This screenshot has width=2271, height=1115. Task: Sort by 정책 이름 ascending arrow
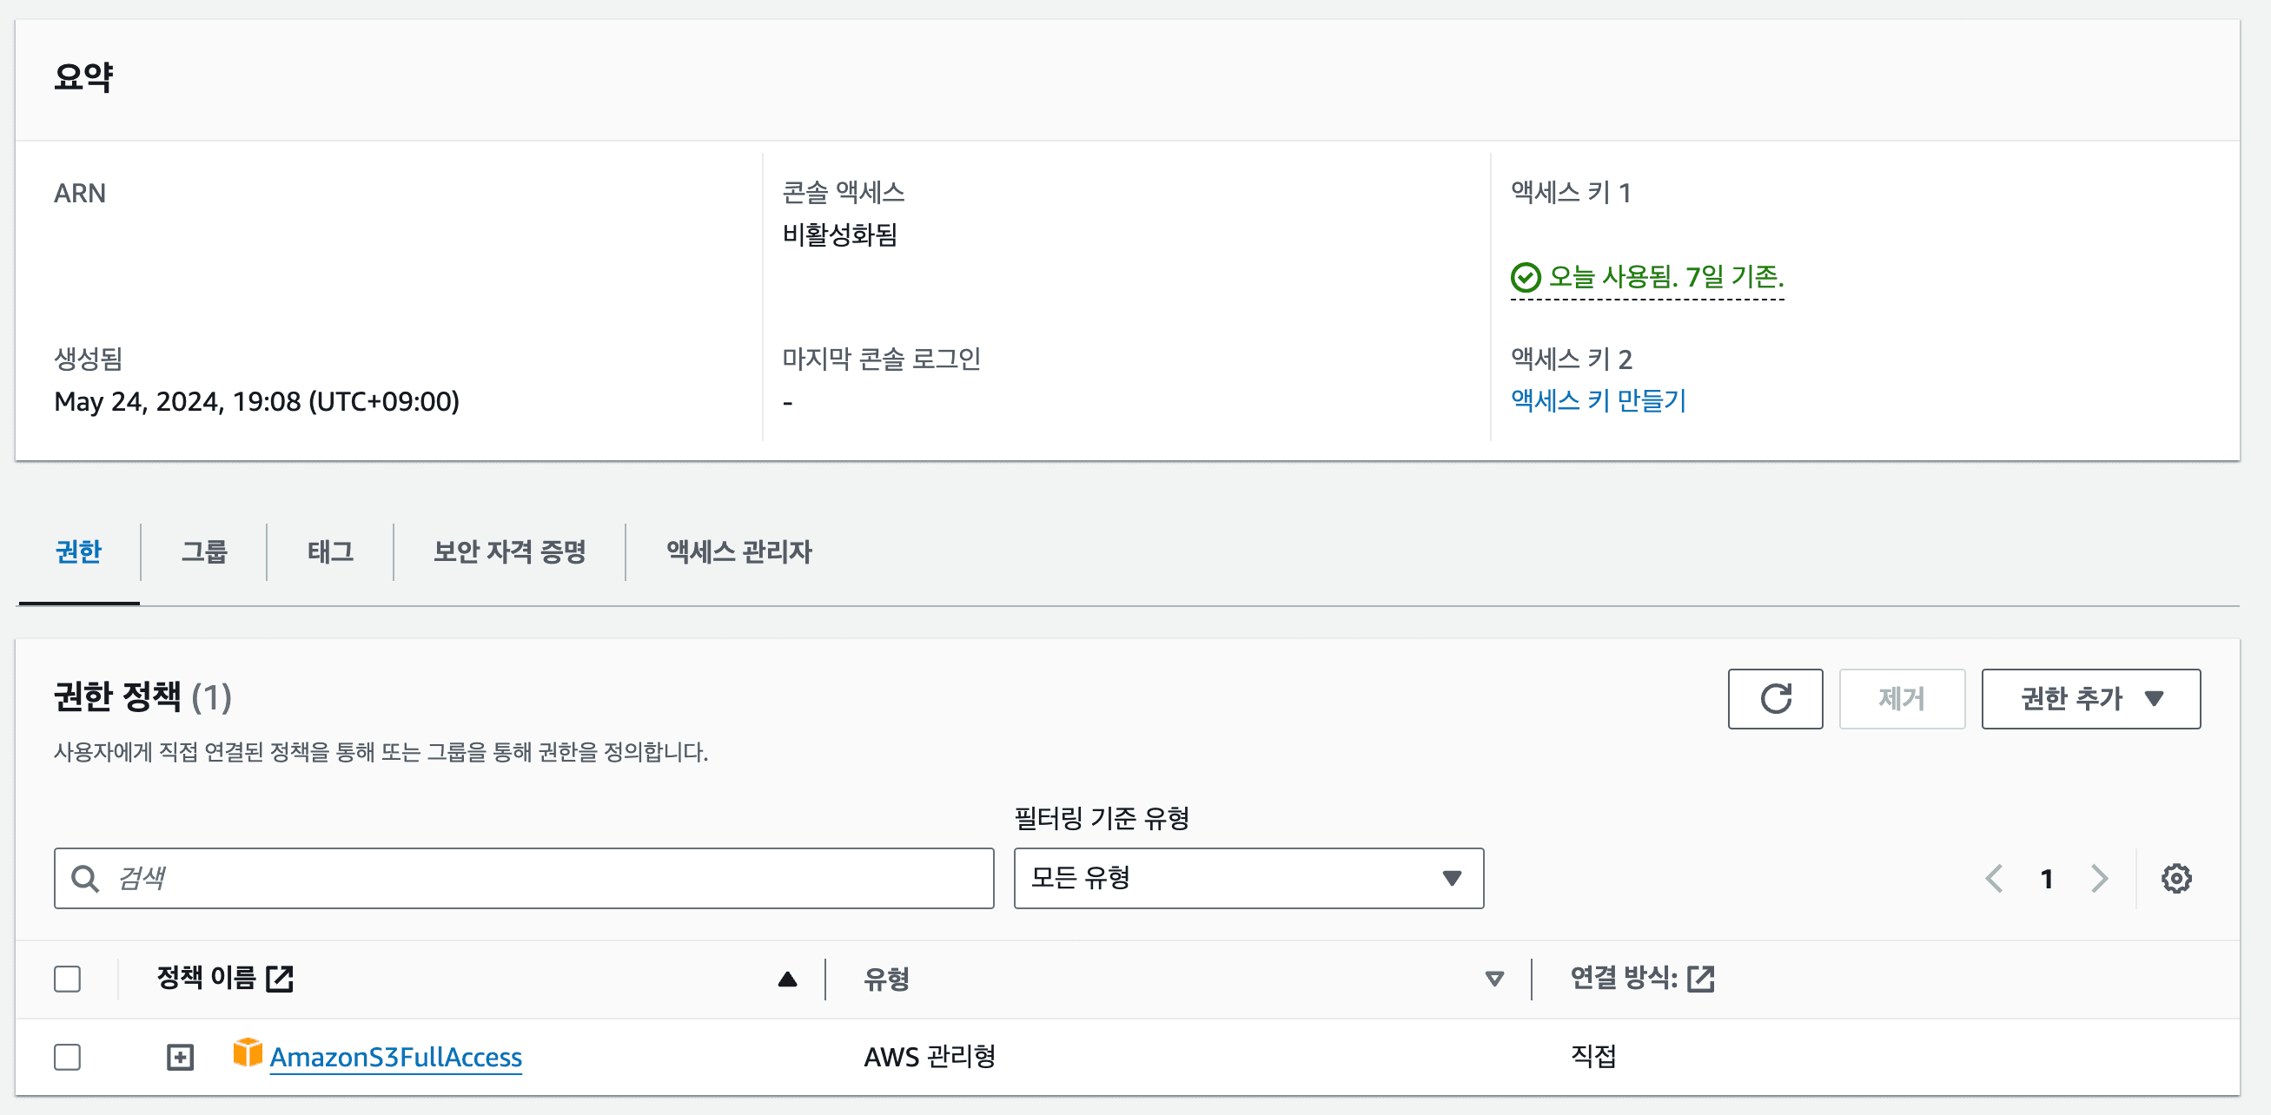coord(787,980)
